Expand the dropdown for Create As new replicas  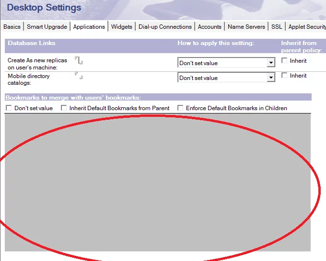coord(271,63)
